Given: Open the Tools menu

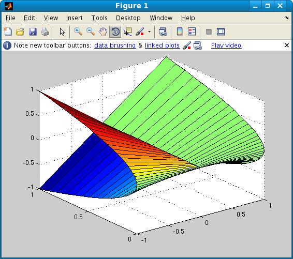Looking at the screenshot, I should point(99,18).
